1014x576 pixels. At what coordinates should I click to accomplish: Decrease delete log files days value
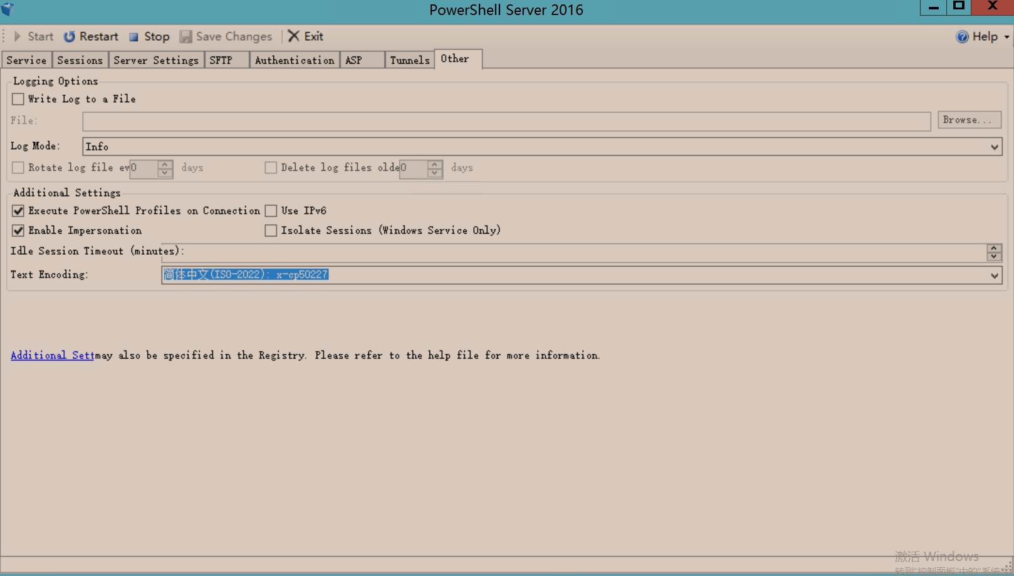[x=435, y=173]
